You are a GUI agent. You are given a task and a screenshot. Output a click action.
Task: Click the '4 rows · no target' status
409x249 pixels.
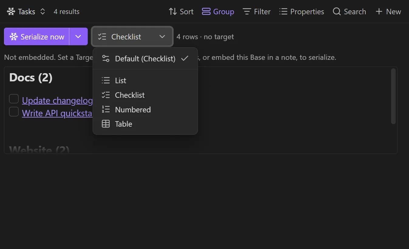tap(205, 37)
